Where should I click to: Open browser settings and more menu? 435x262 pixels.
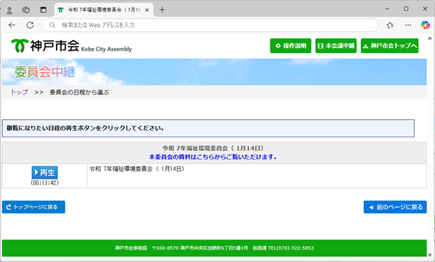pos(408,25)
